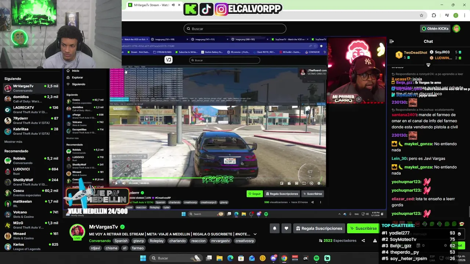
Task: Open the MrVargasTv channel name below the video
Action: (x=104, y=227)
